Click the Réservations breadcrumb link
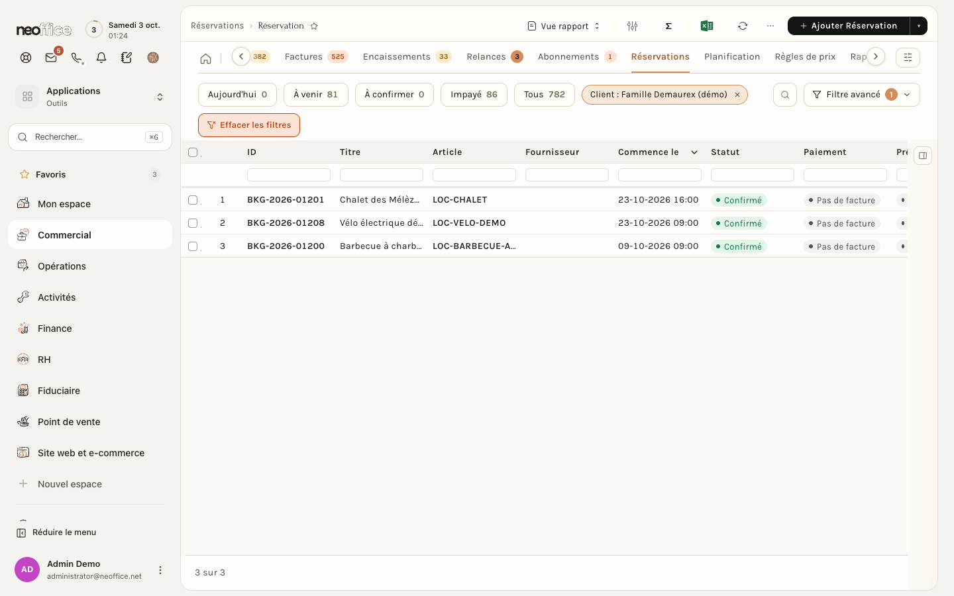Viewport: 954px width, 596px height. point(217,26)
